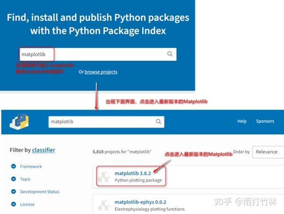Open the Sponsors menu item
Screen dimensions: 284x214
click(x=265, y=121)
